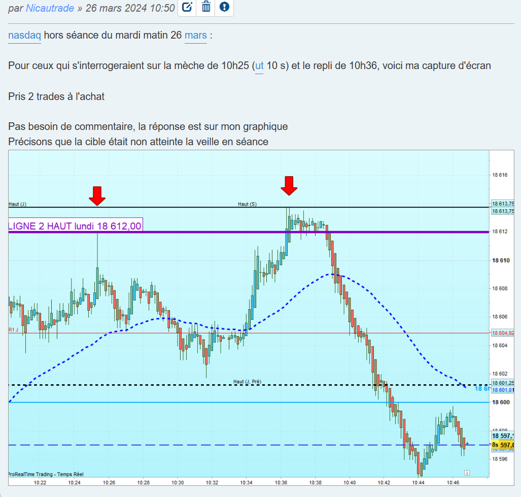Click the text 'Pris 2 trades à l'achat'
The height and width of the screenshot is (497, 521).
tap(56, 96)
